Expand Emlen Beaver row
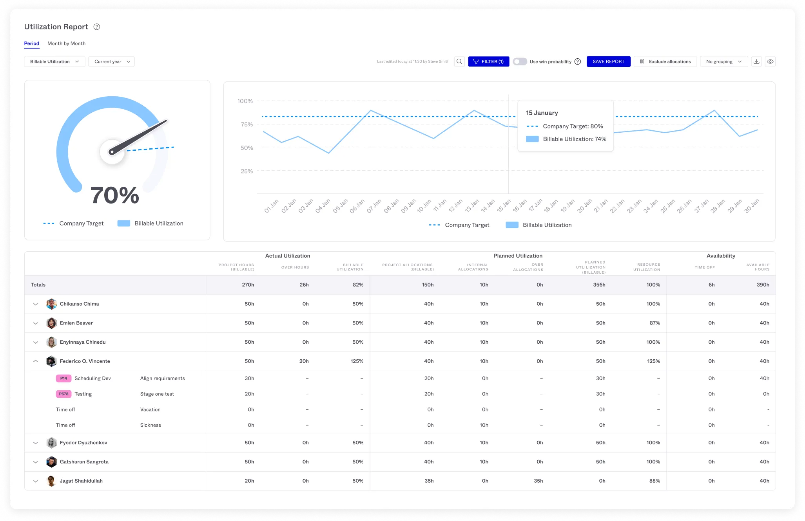This screenshot has height=521, width=805. tap(36, 323)
